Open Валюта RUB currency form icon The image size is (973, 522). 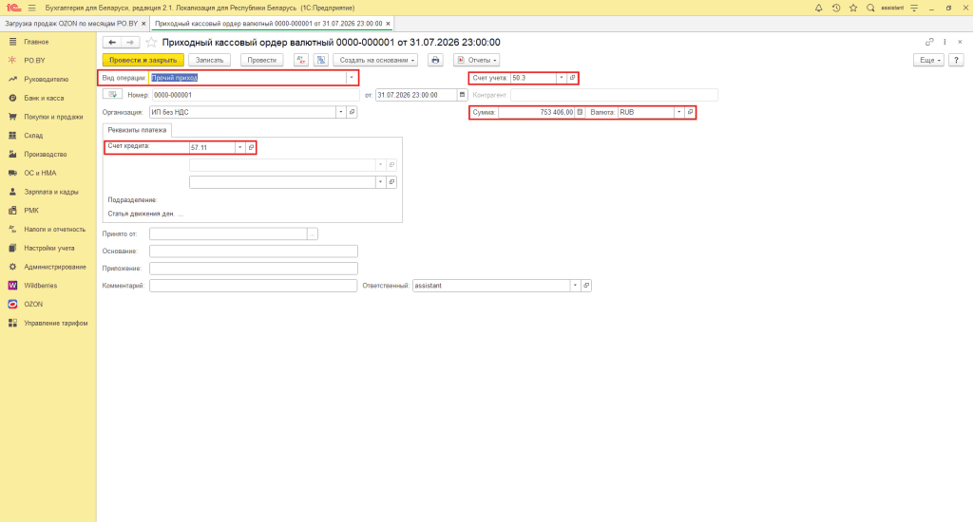pos(690,112)
